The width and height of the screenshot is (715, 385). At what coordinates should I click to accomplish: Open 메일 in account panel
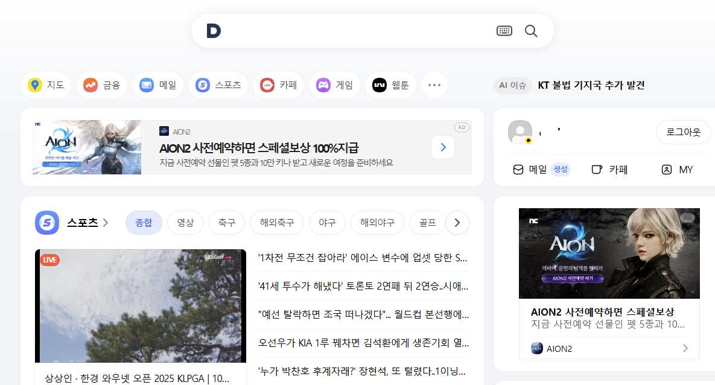pyautogui.click(x=530, y=170)
